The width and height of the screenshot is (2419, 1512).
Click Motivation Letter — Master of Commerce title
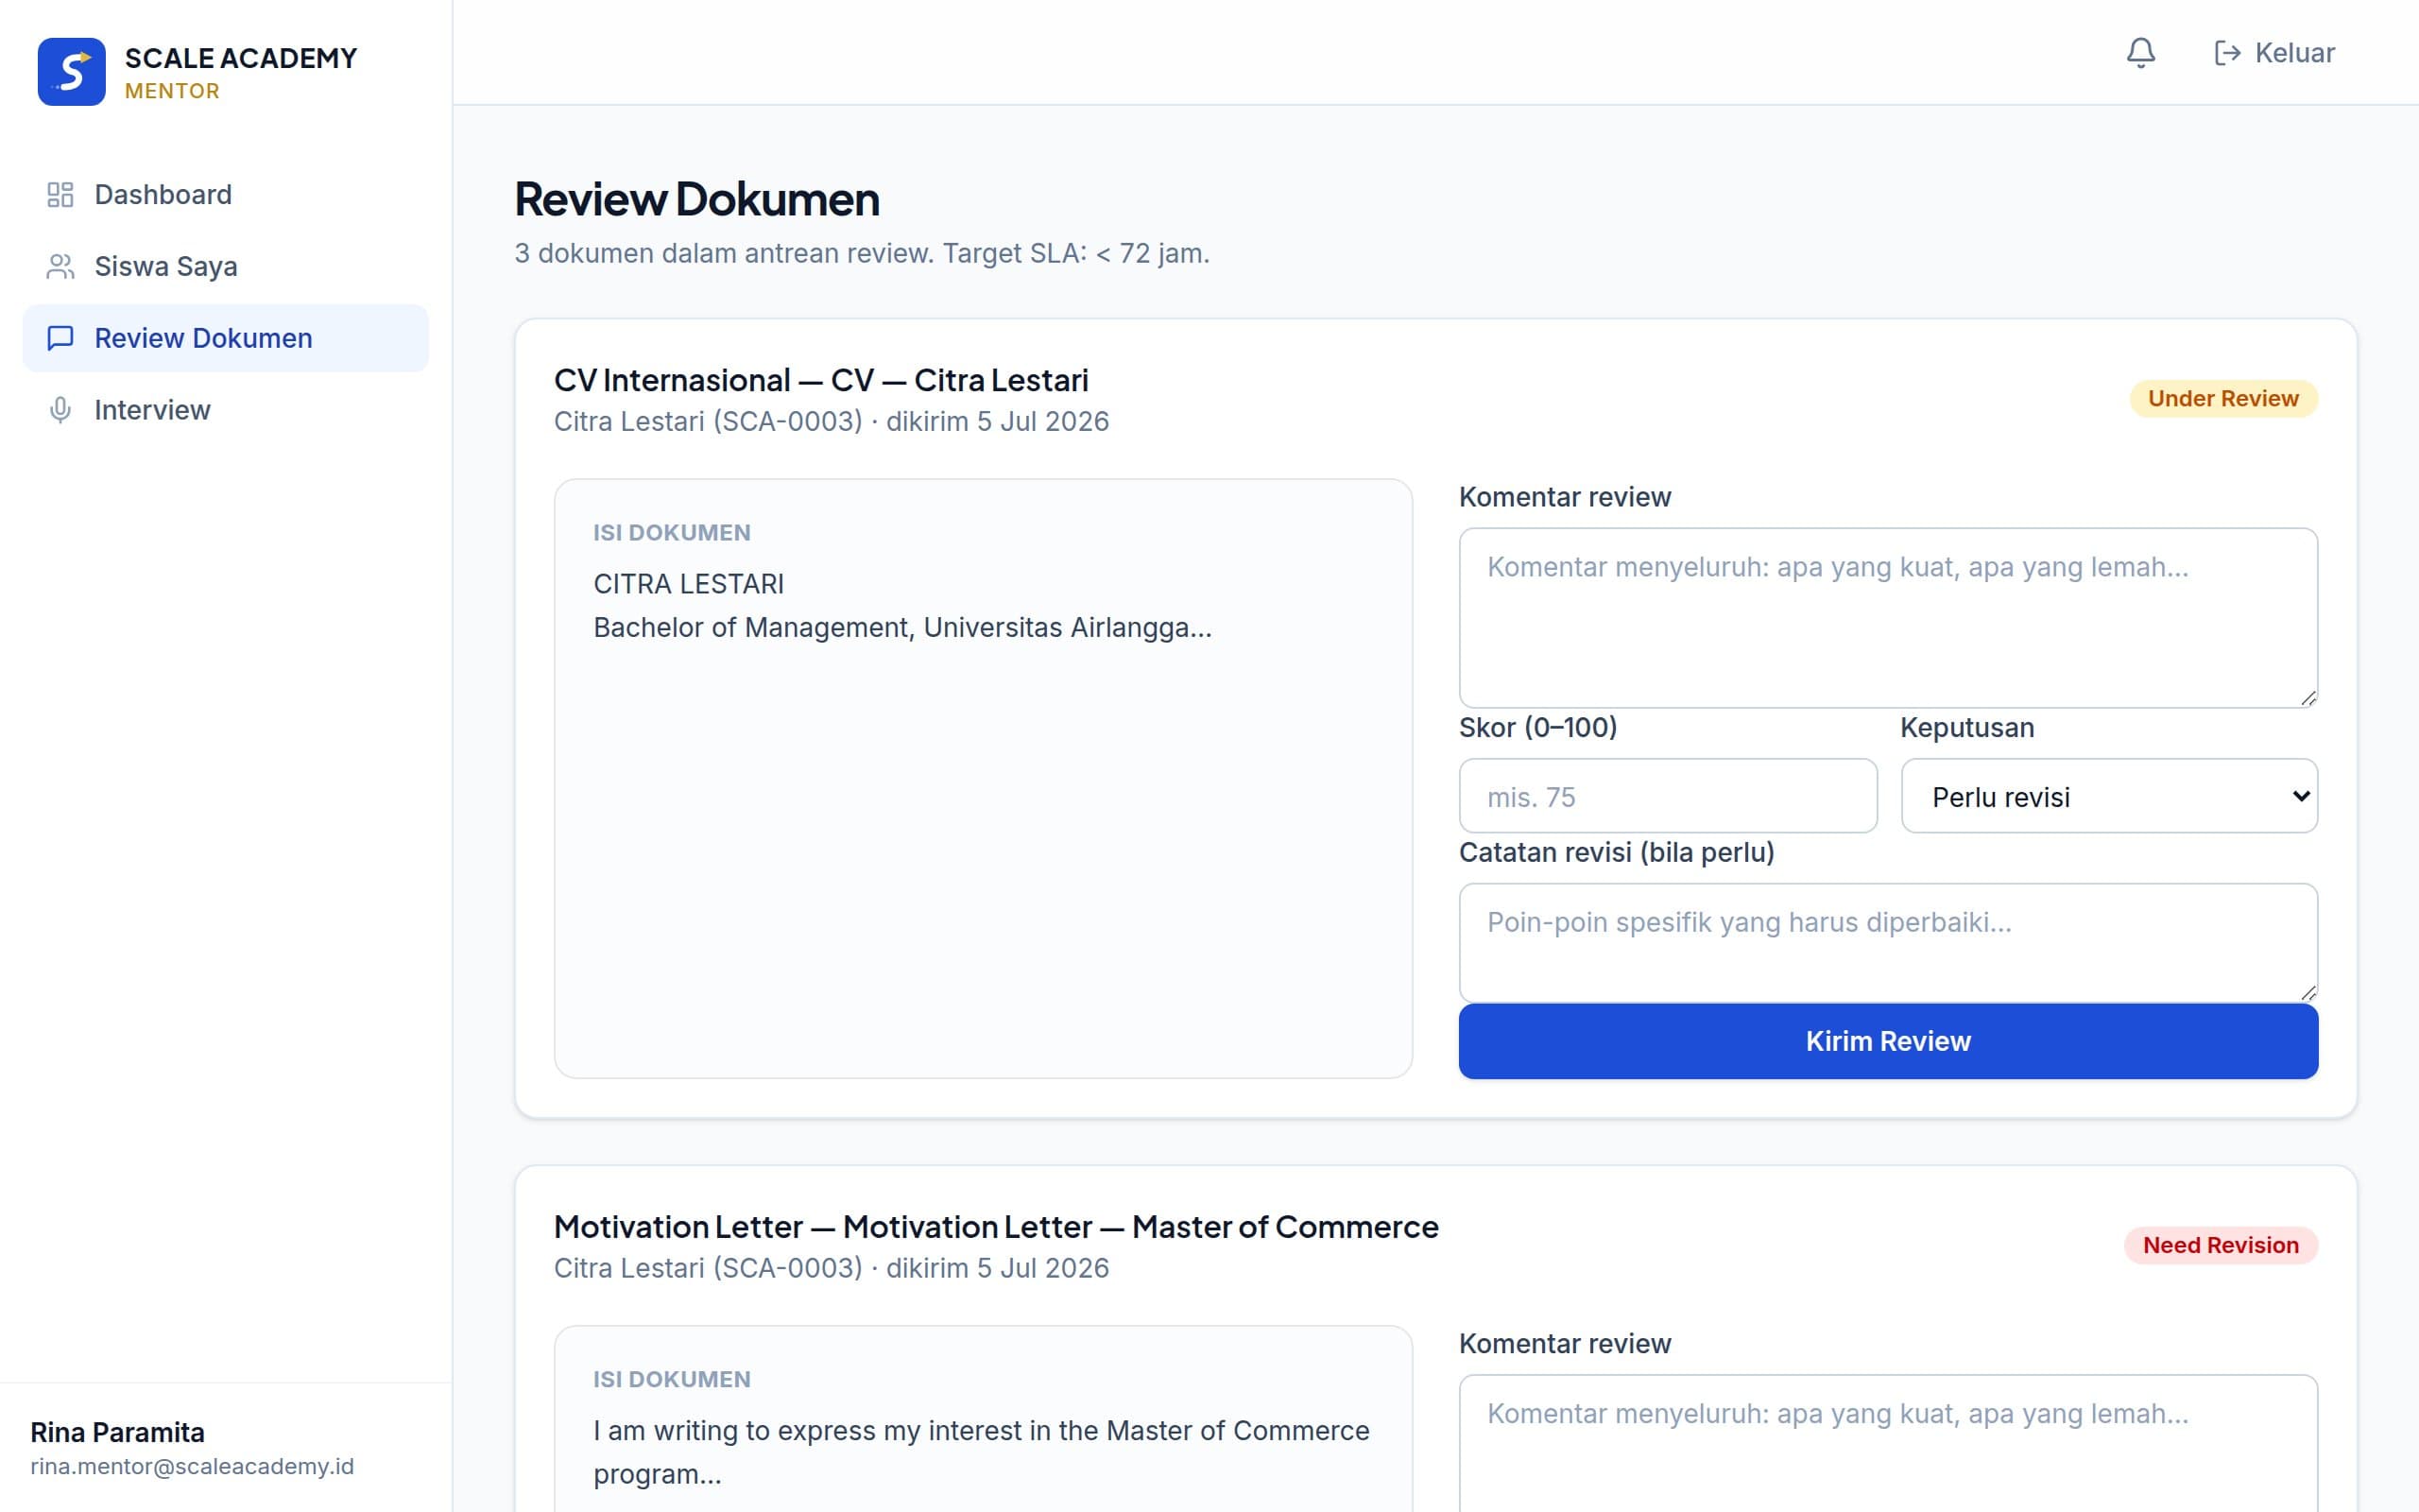click(996, 1226)
